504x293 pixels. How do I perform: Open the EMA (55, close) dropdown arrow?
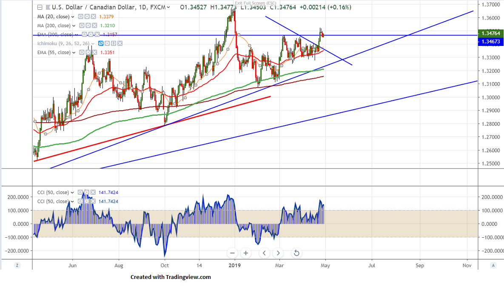coord(73,52)
